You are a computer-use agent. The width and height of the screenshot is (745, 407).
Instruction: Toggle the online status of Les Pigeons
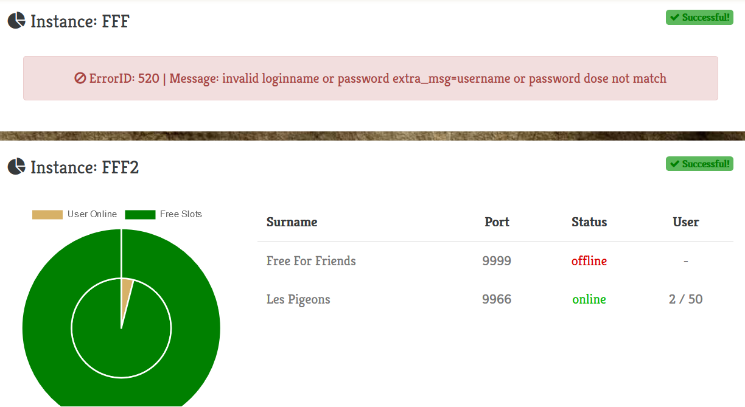coord(589,299)
